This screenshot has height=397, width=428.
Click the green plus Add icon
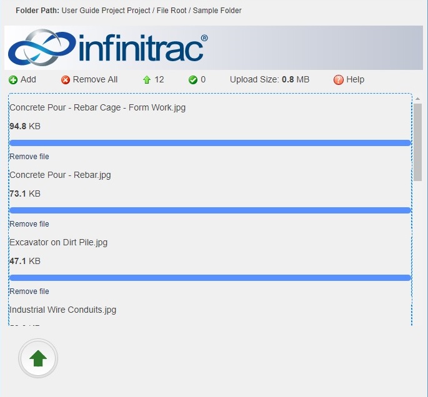(x=13, y=80)
